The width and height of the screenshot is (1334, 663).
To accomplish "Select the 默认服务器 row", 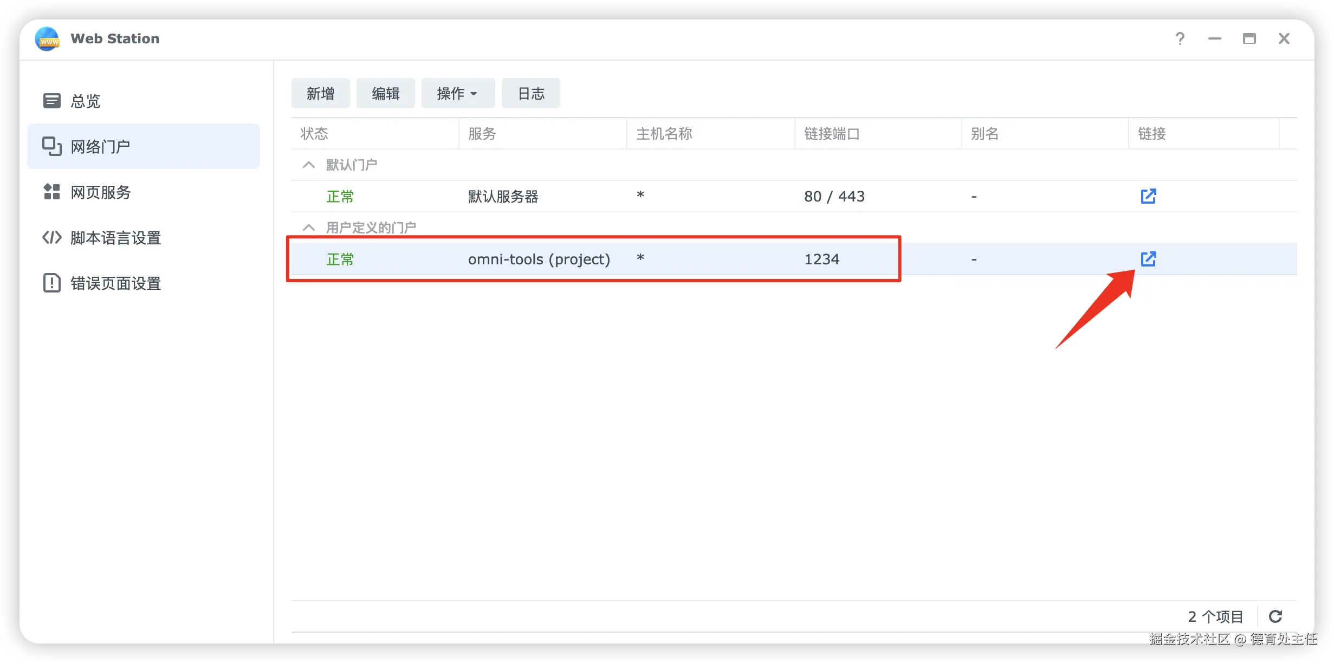I will [503, 196].
